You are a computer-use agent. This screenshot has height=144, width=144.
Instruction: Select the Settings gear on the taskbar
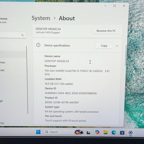pos(130,133)
